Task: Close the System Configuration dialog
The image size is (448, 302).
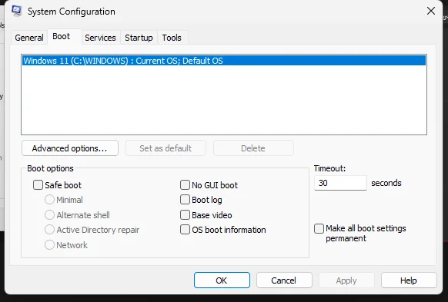Action: [431, 11]
